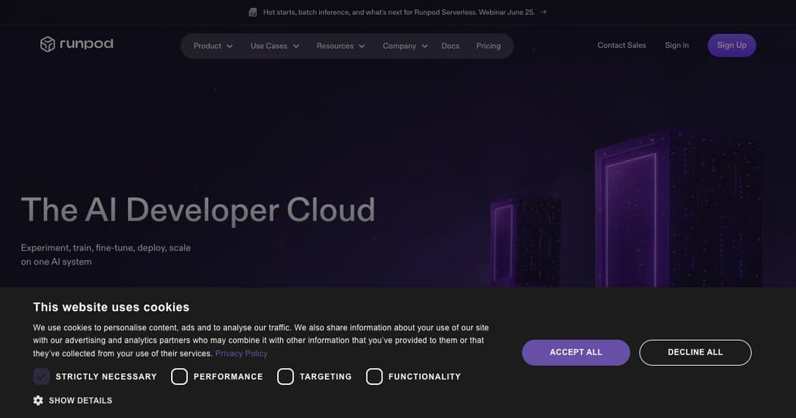Expand the Product menu chevron
796x418 pixels.
click(x=229, y=46)
